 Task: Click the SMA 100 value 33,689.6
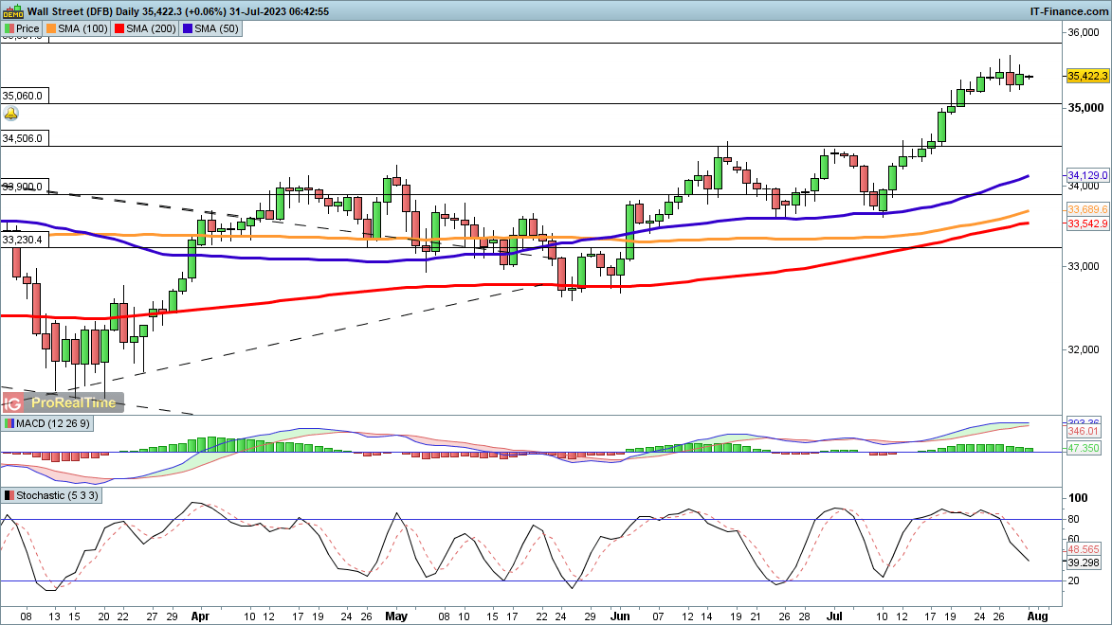tap(1087, 209)
